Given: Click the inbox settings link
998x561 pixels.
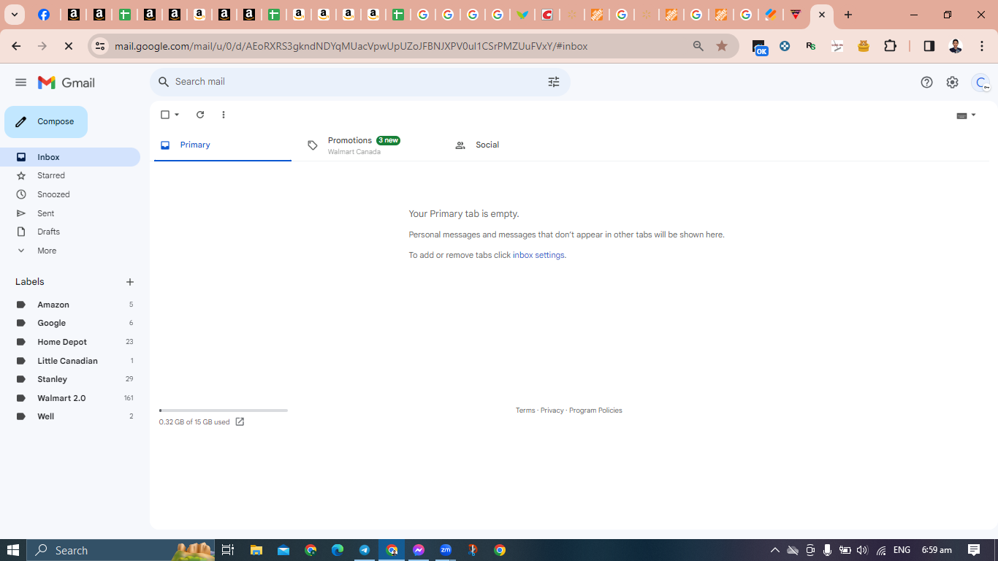Looking at the screenshot, I should 538,255.
